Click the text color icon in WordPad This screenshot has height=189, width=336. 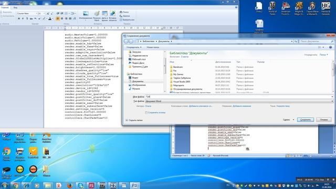click(x=50, y=19)
